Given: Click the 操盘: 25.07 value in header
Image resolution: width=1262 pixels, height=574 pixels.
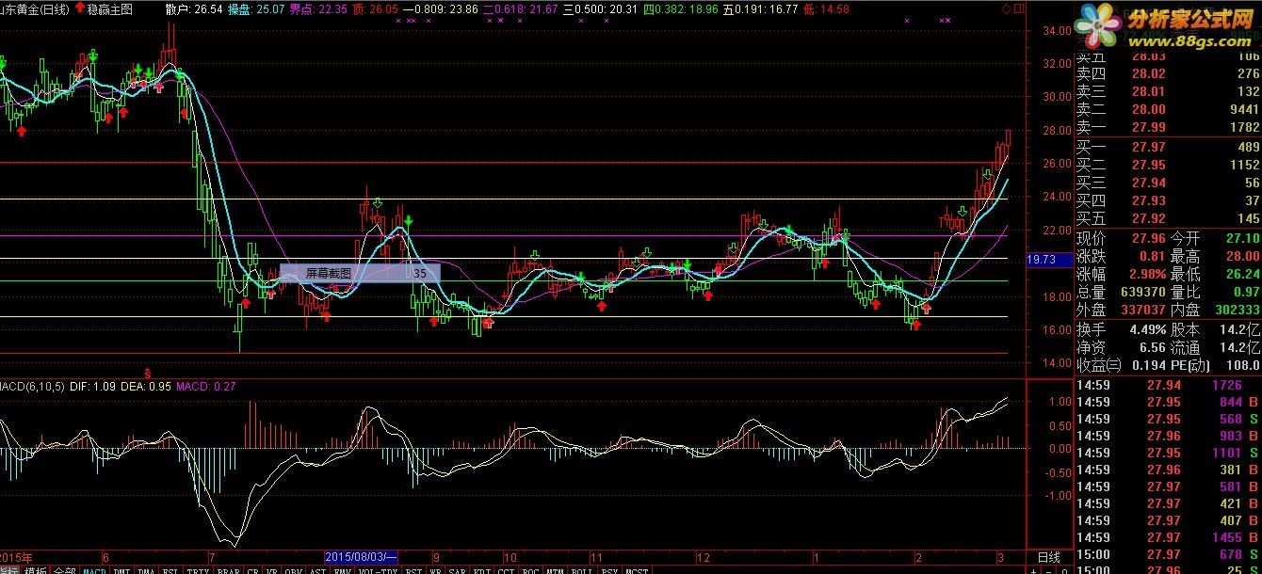Looking at the screenshot, I should (256, 8).
